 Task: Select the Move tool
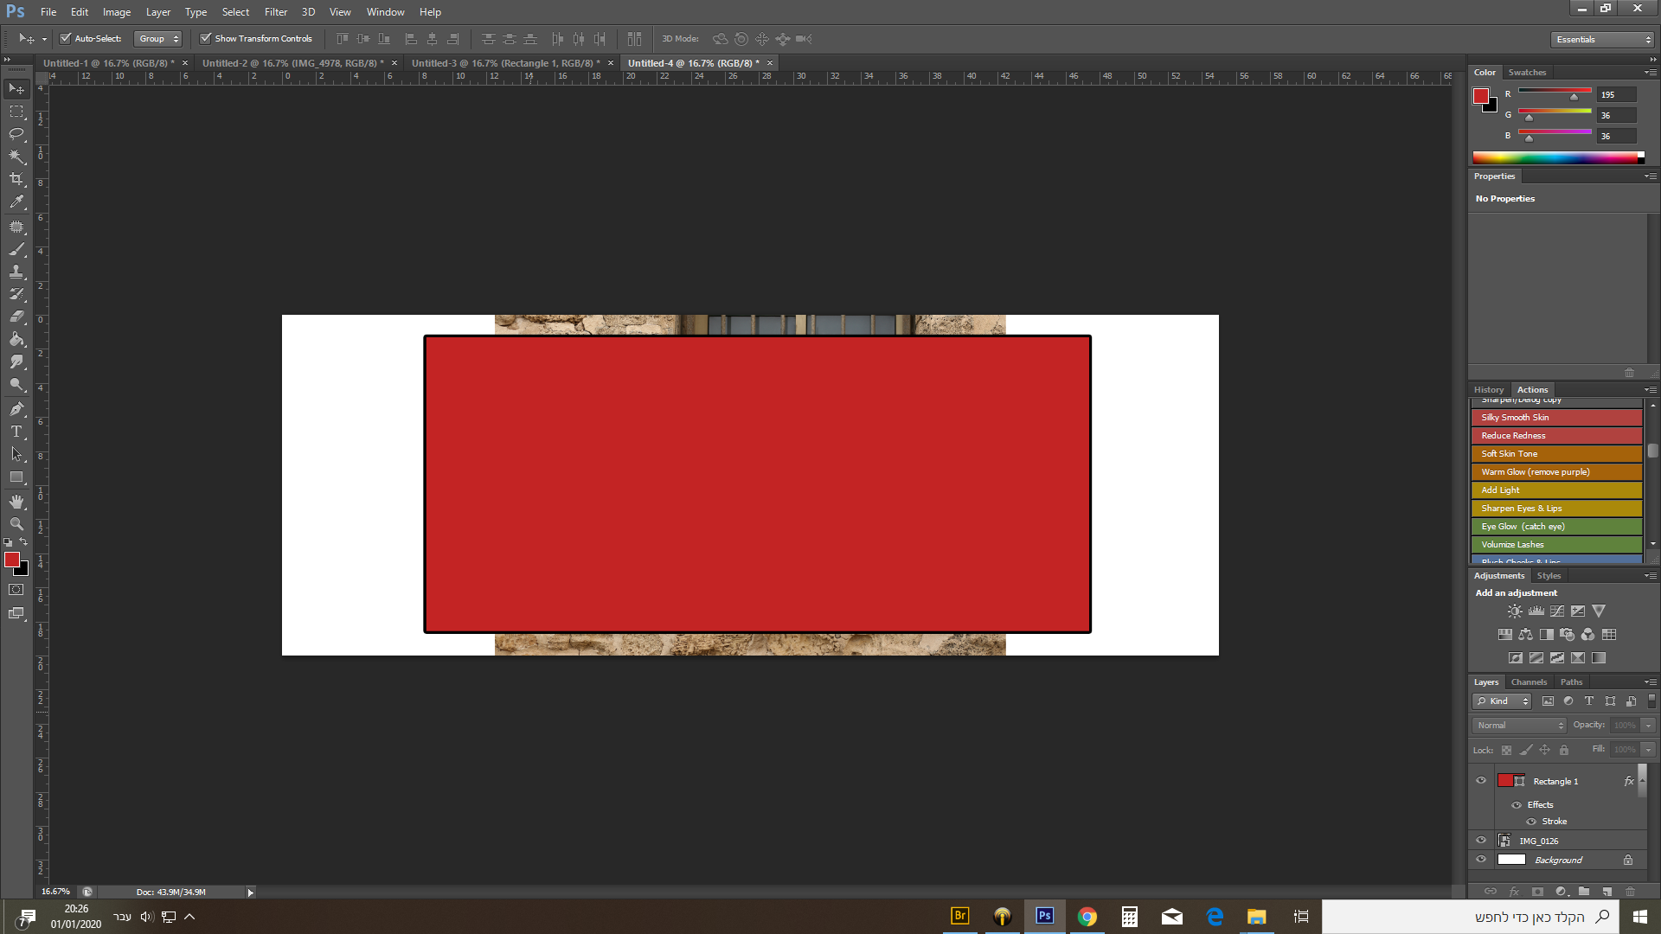pos(16,87)
